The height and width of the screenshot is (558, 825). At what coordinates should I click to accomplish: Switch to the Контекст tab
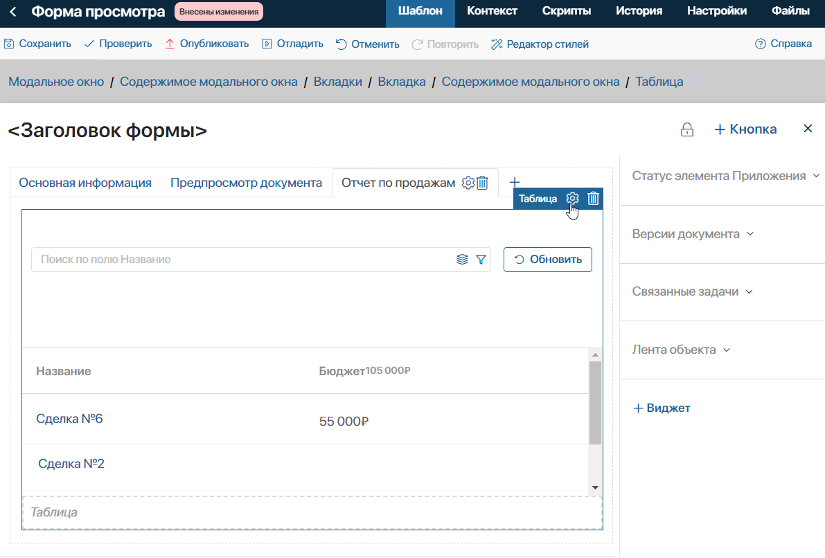click(492, 11)
